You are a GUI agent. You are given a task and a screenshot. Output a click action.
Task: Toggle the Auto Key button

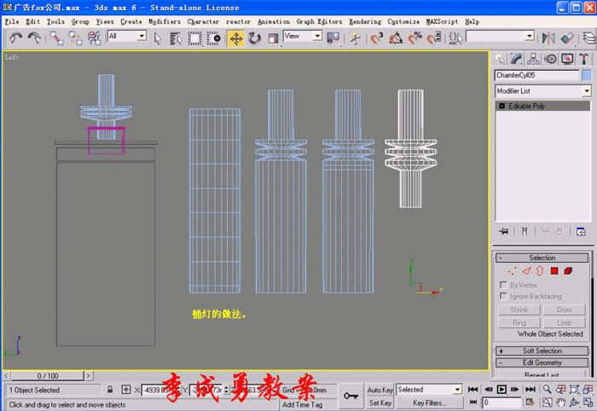click(380, 390)
